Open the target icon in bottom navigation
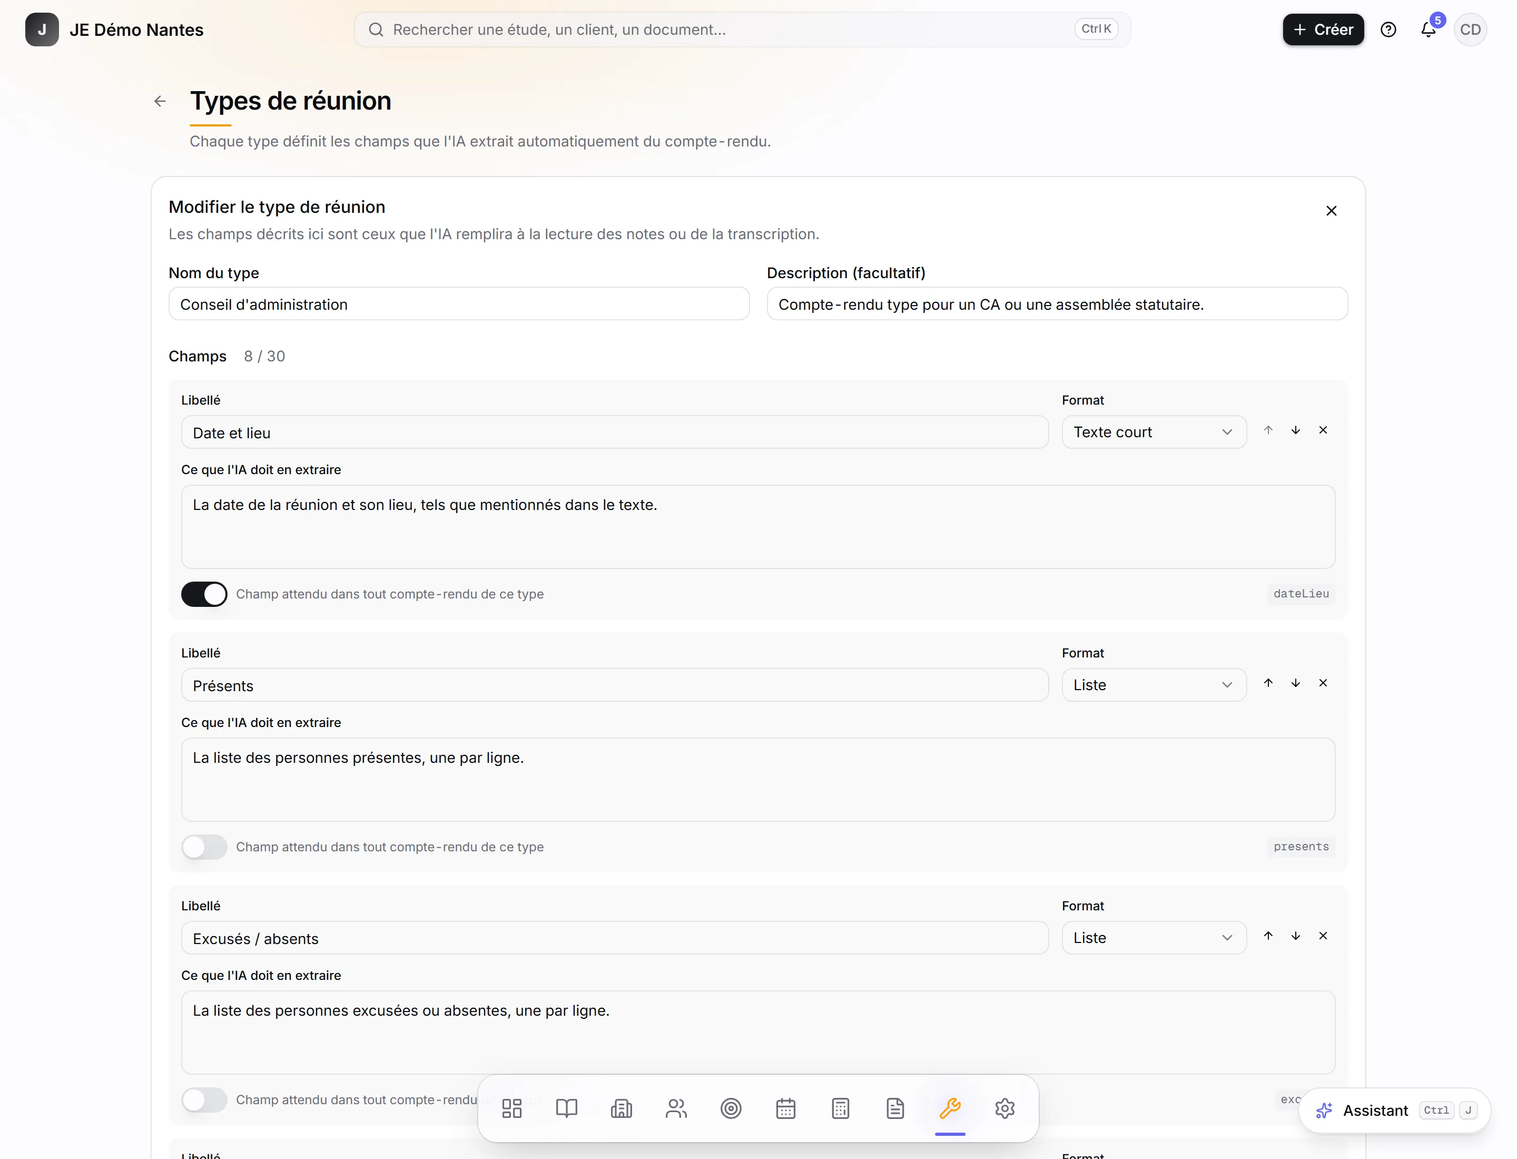The image size is (1517, 1159). coord(731,1108)
